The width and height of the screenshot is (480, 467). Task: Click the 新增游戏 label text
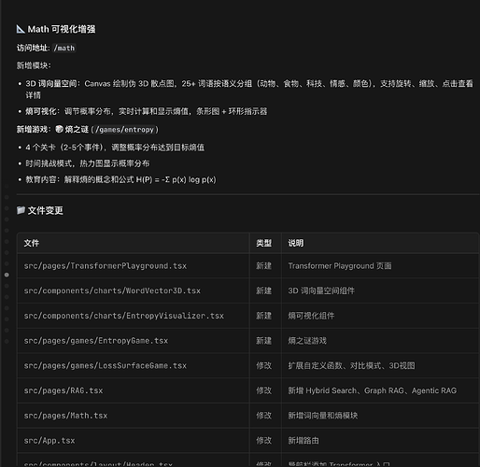pos(34,129)
